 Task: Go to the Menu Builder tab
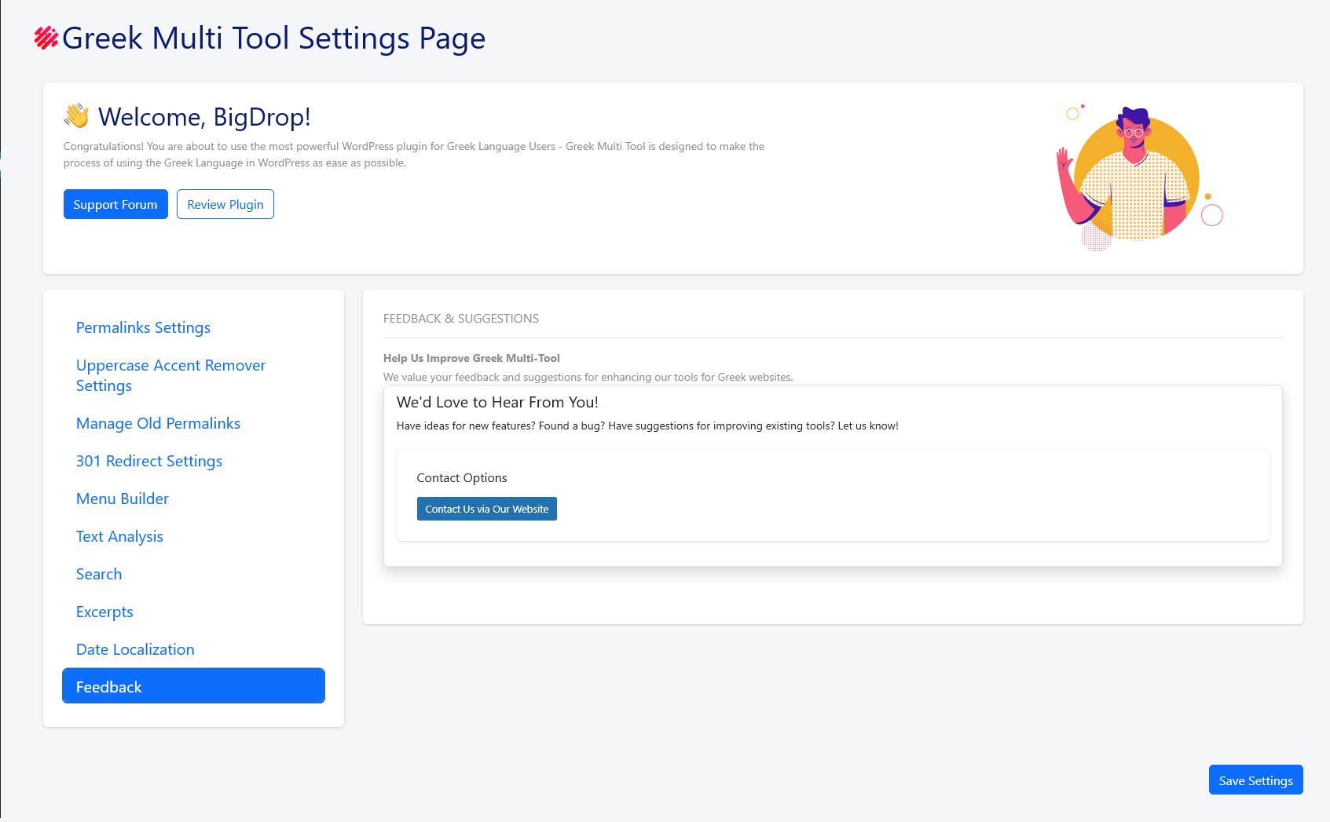point(122,499)
